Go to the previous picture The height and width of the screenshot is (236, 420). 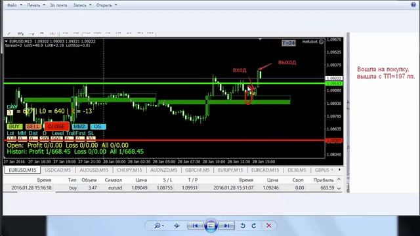[x=195, y=226]
